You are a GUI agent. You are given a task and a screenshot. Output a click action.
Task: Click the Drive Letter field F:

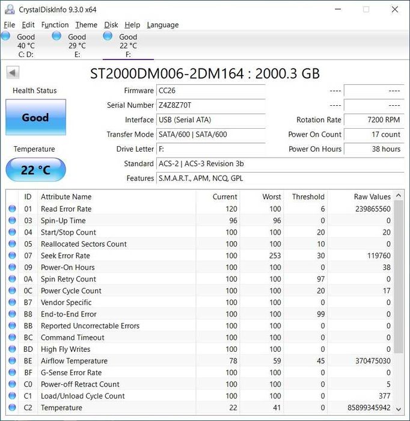tap(210, 149)
